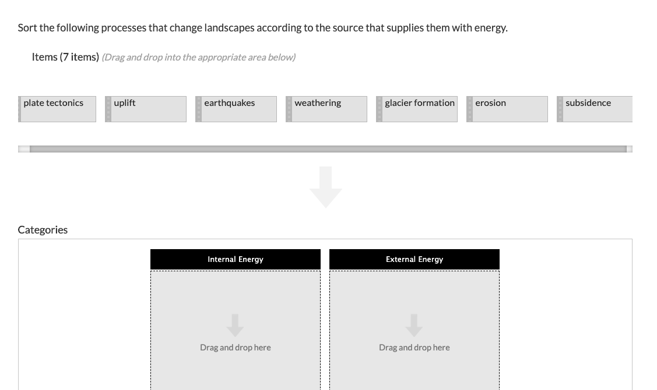This screenshot has width=657, height=390.
Task: Click the drag handle on glacier formation tile
Action: pos(380,109)
